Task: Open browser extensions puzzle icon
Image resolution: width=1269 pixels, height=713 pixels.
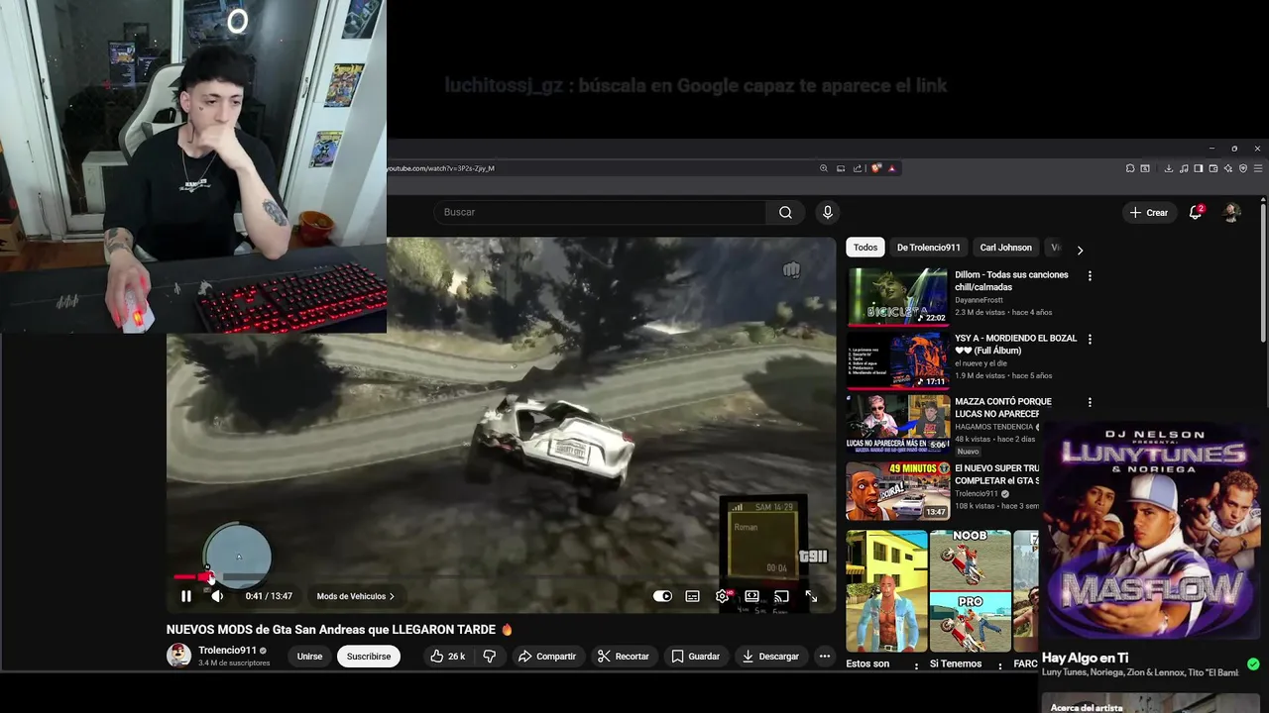Action: (x=1130, y=168)
